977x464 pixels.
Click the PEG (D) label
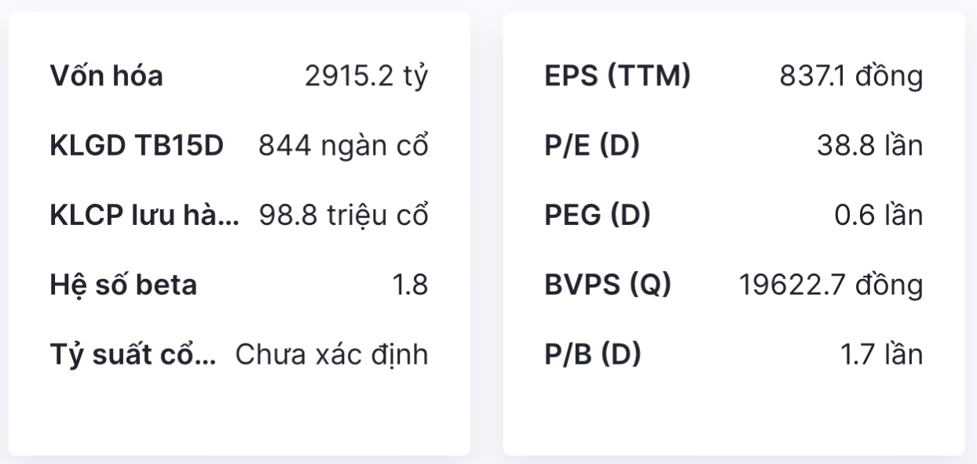[x=597, y=216]
